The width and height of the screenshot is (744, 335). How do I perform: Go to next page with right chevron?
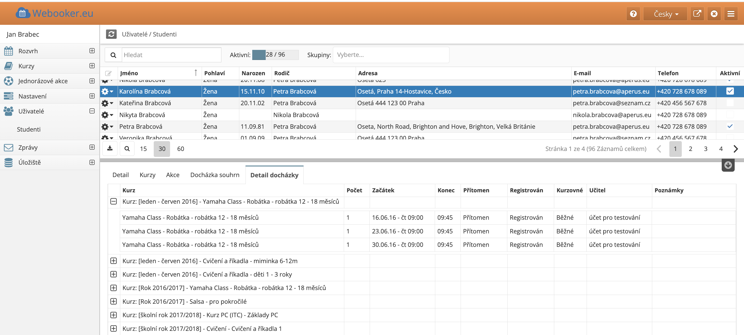coord(735,149)
